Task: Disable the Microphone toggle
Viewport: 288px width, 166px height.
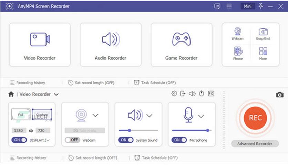Action: [179, 140]
